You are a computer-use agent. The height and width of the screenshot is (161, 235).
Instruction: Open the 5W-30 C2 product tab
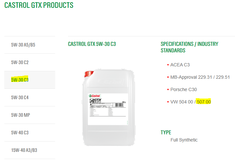coord(30,62)
